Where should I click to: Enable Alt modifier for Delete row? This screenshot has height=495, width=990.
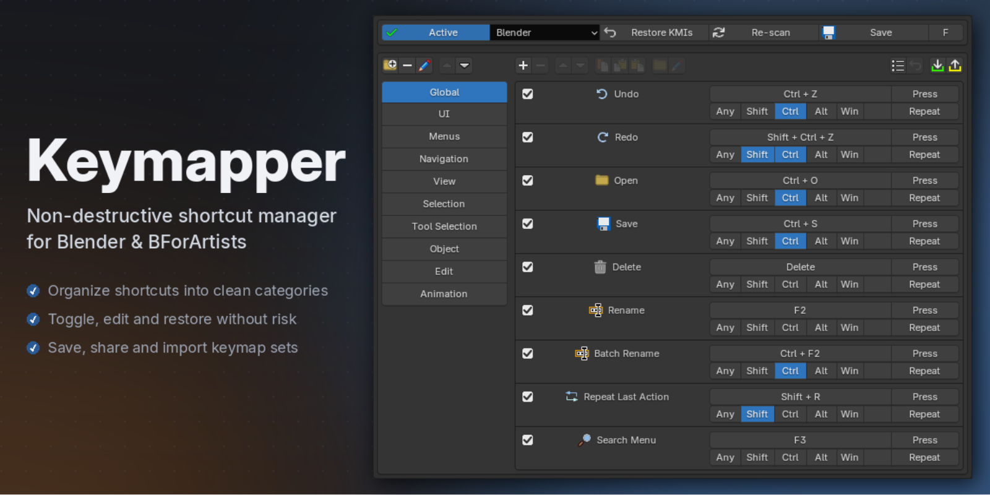821,285
